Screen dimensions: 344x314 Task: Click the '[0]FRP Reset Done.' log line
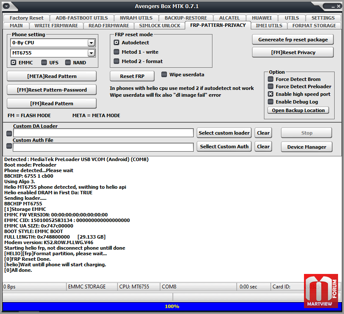coord(27,259)
